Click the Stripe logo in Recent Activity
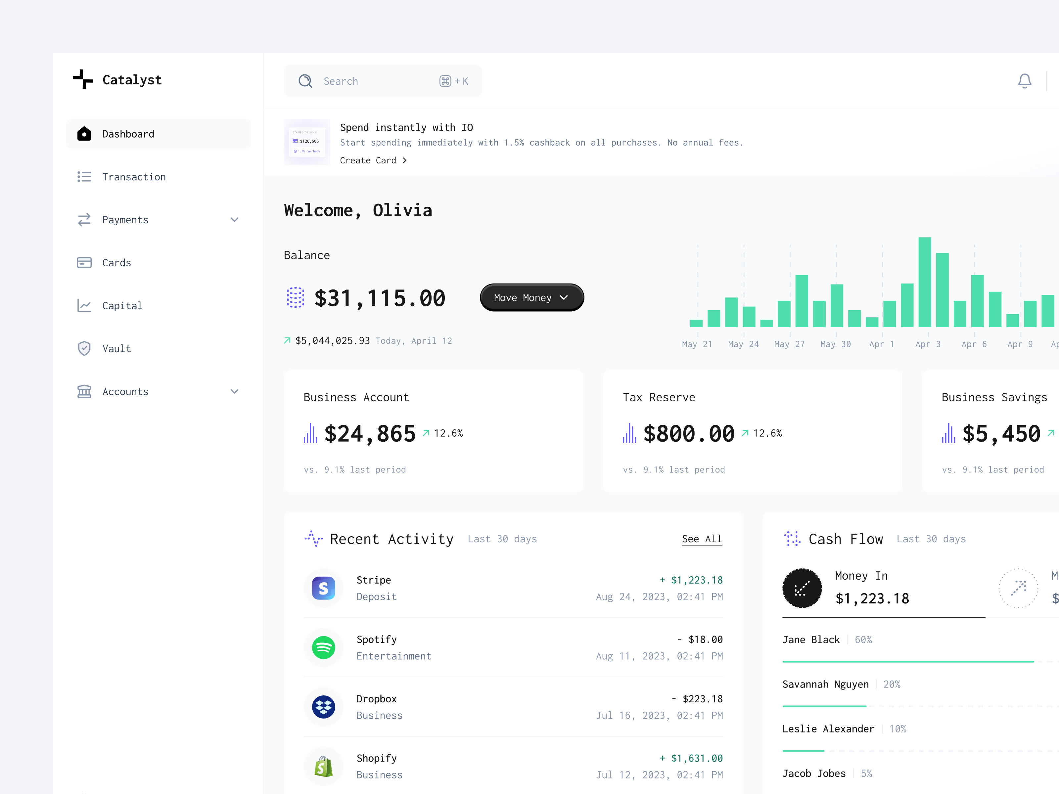Screen dimensions: 1059x794 324,588
